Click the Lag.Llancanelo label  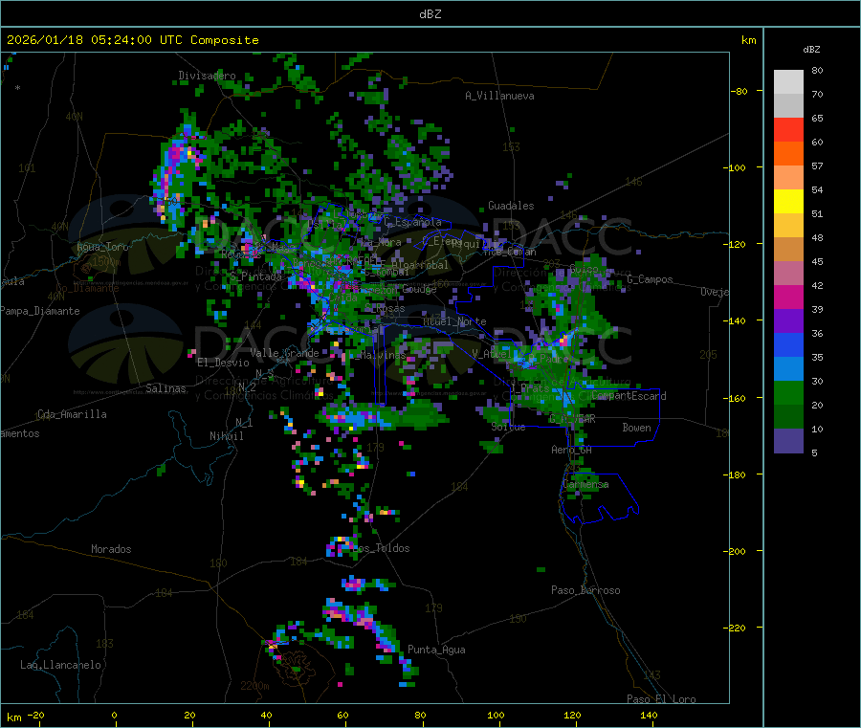click(60, 665)
